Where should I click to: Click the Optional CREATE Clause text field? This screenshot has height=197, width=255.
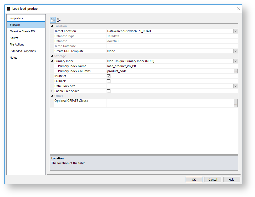tap(170, 103)
